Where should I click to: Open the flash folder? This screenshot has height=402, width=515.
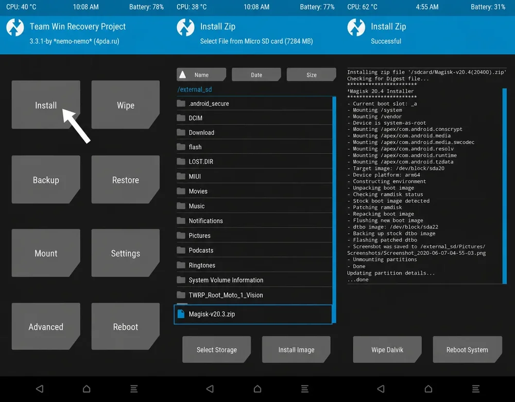(x=254, y=147)
